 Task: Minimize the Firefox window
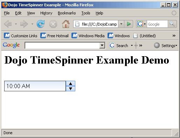[163, 5]
